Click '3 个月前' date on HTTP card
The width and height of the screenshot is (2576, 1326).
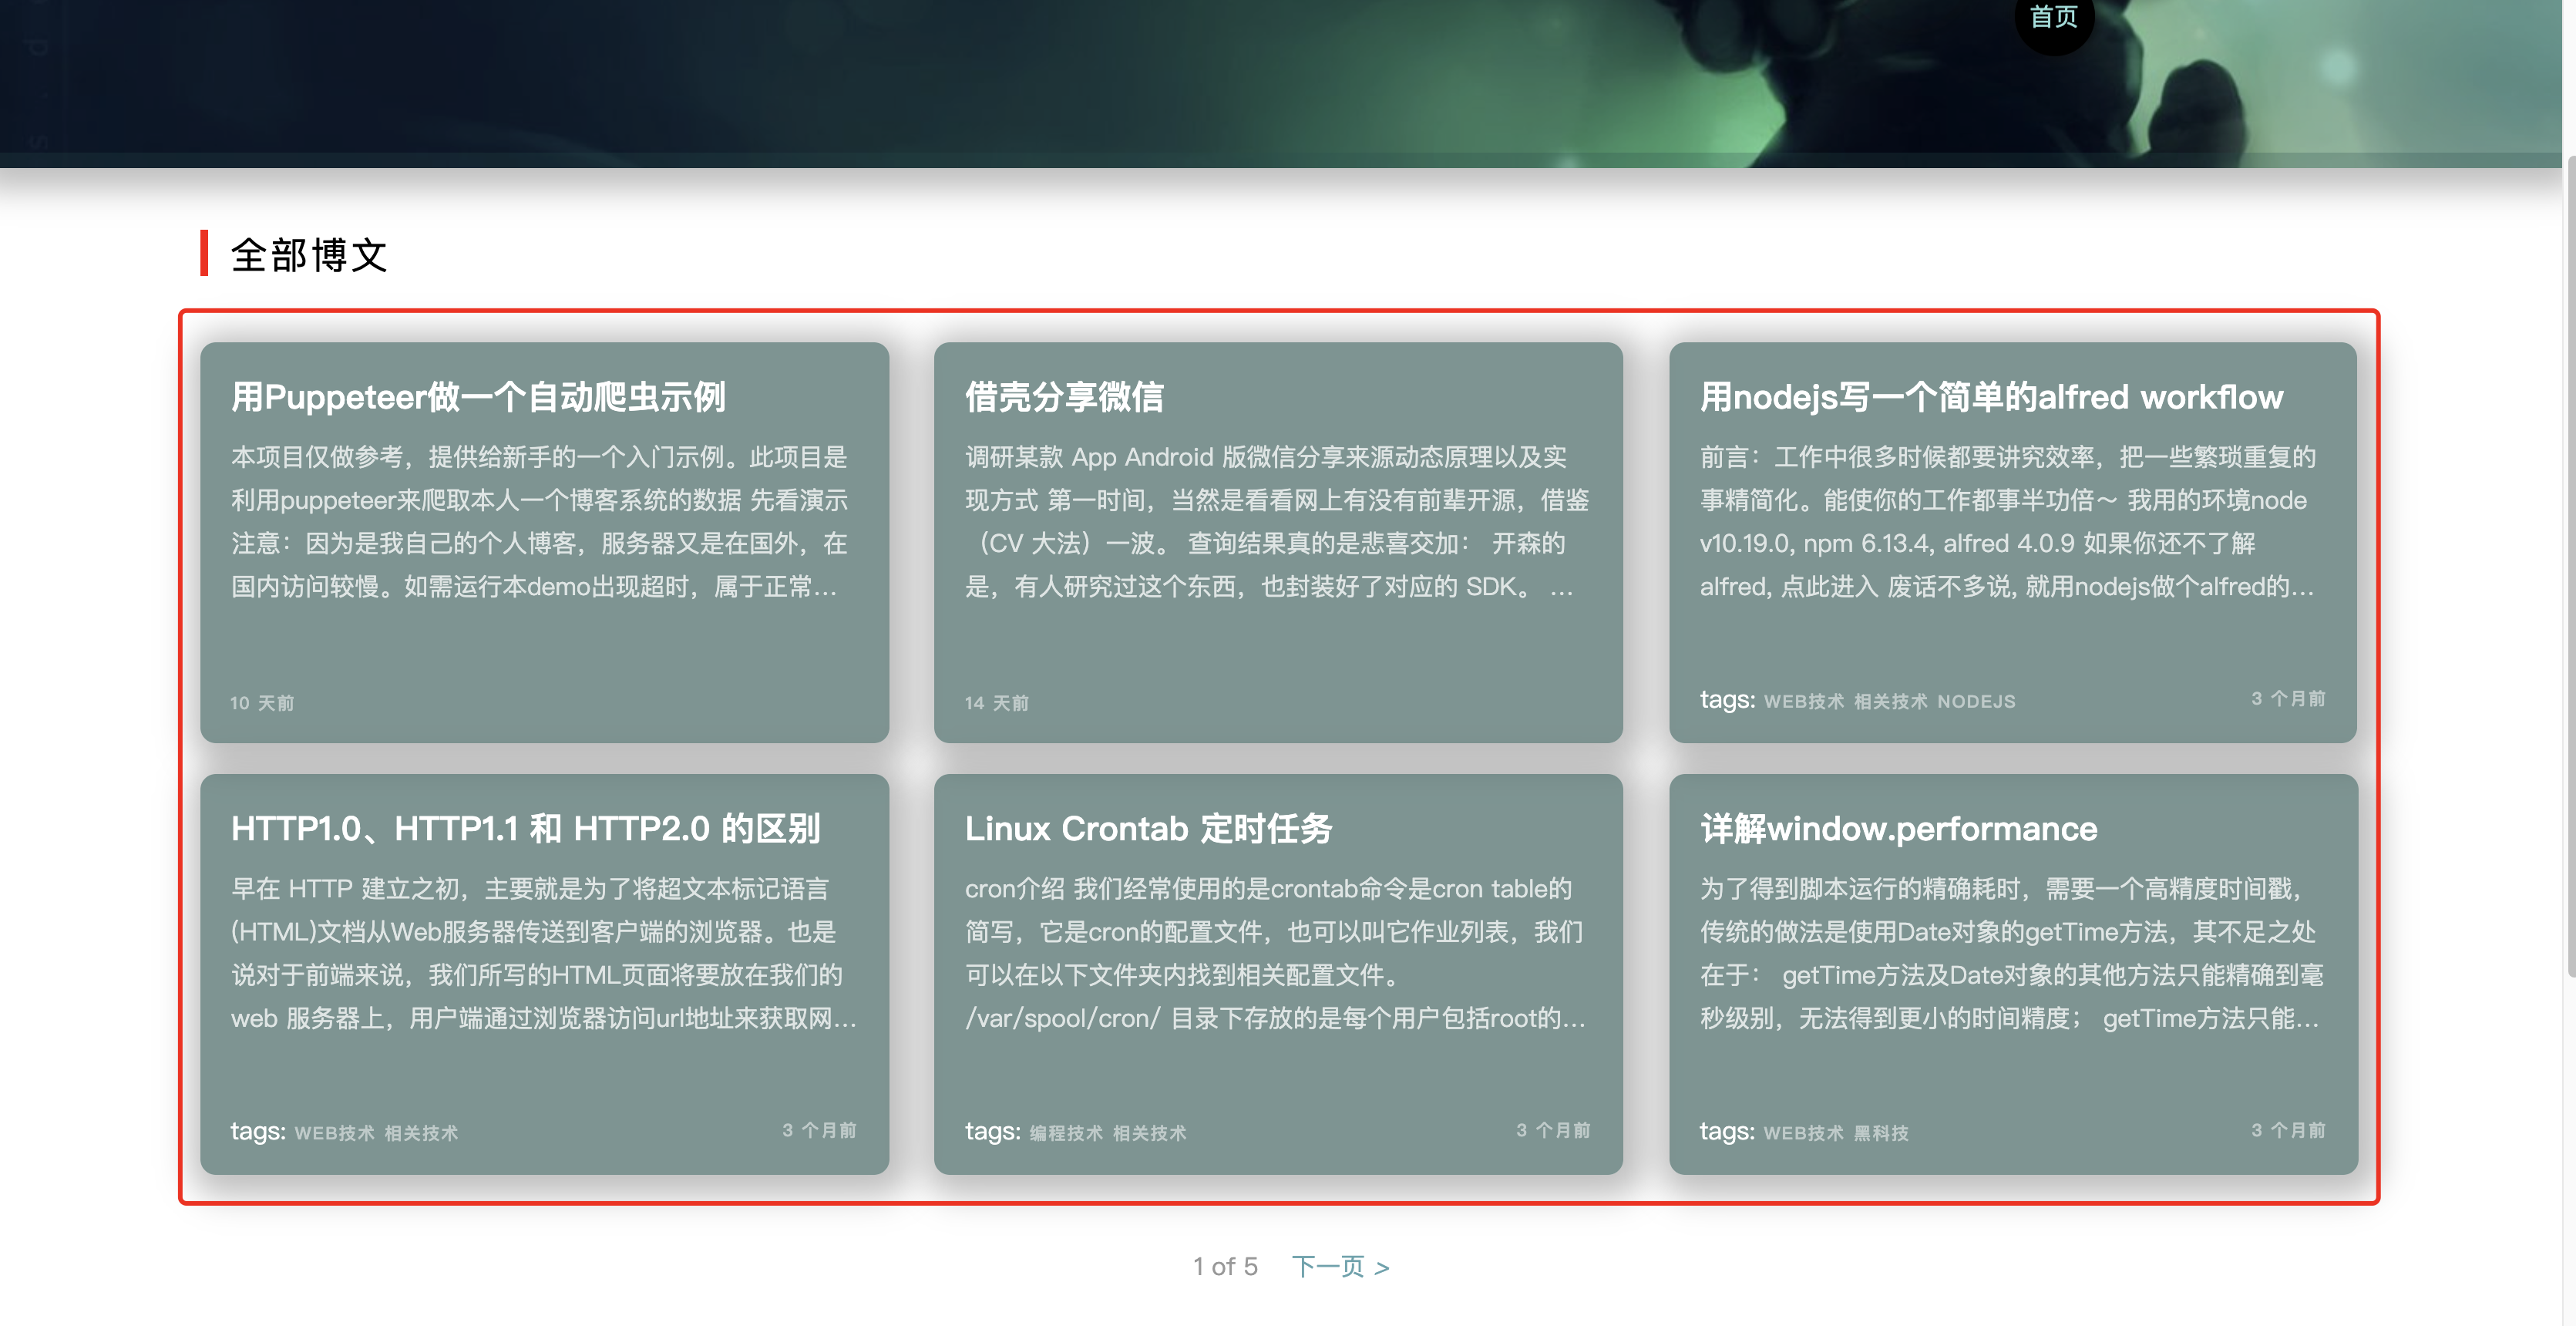click(x=819, y=1130)
